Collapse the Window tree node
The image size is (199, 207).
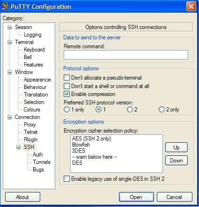(10, 72)
